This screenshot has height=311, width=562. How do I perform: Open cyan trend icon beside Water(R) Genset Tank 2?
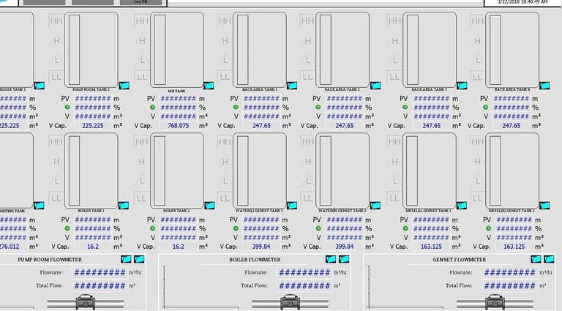pyautogui.click(x=375, y=206)
